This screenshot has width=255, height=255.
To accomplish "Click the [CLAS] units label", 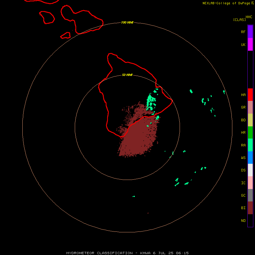I will 239,20.
